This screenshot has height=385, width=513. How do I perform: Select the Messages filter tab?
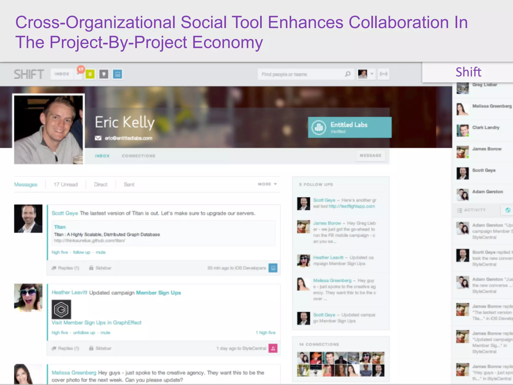(x=26, y=184)
